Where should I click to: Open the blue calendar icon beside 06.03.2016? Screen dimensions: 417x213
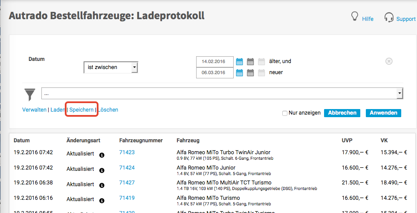[240, 73]
